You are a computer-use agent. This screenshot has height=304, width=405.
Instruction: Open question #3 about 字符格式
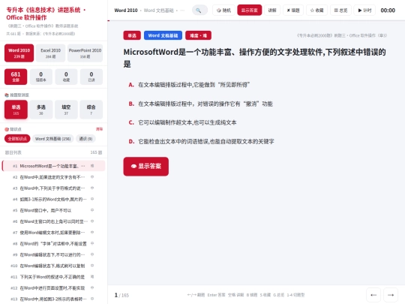pyautogui.click(x=53, y=188)
